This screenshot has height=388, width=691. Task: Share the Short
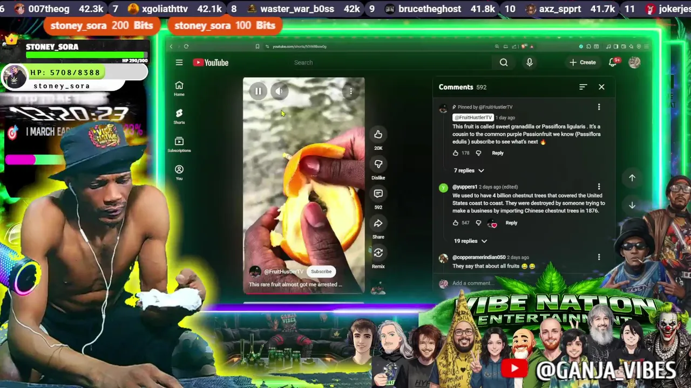378,223
